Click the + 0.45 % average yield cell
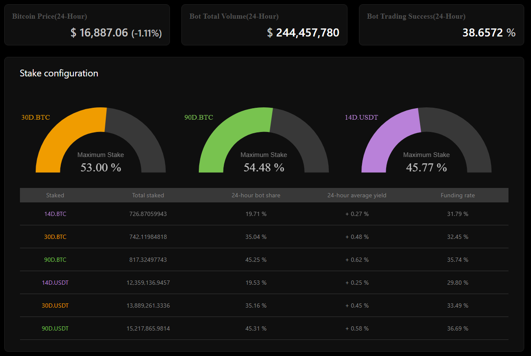This screenshot has height=356, width=531. [x=357, y=306]
